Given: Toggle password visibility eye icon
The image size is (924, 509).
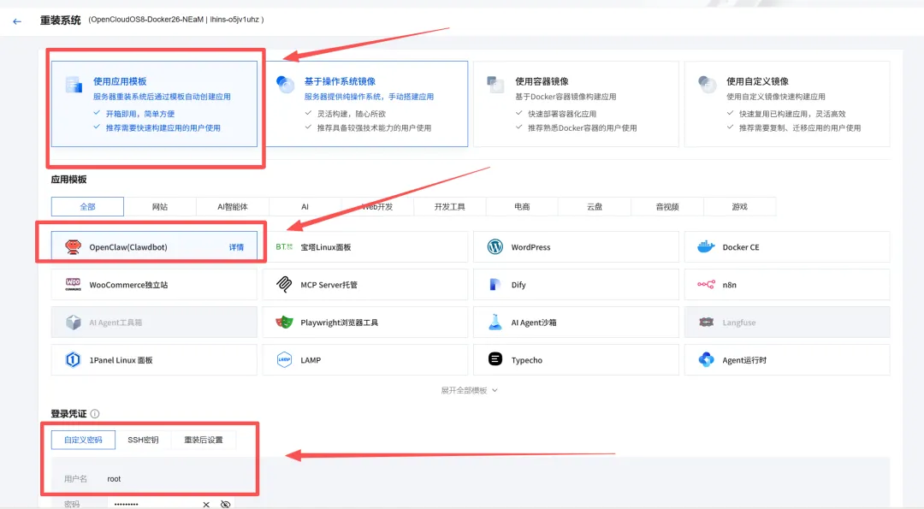Looking at the screenshot, I should tap(225, 504).
